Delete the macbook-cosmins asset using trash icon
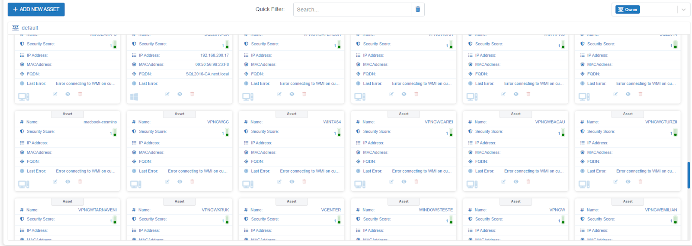The height and width of the screenshot is (246, 692). (x=80, y=182)
